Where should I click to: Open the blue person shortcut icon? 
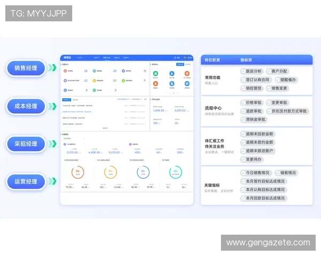click(172, 74)
